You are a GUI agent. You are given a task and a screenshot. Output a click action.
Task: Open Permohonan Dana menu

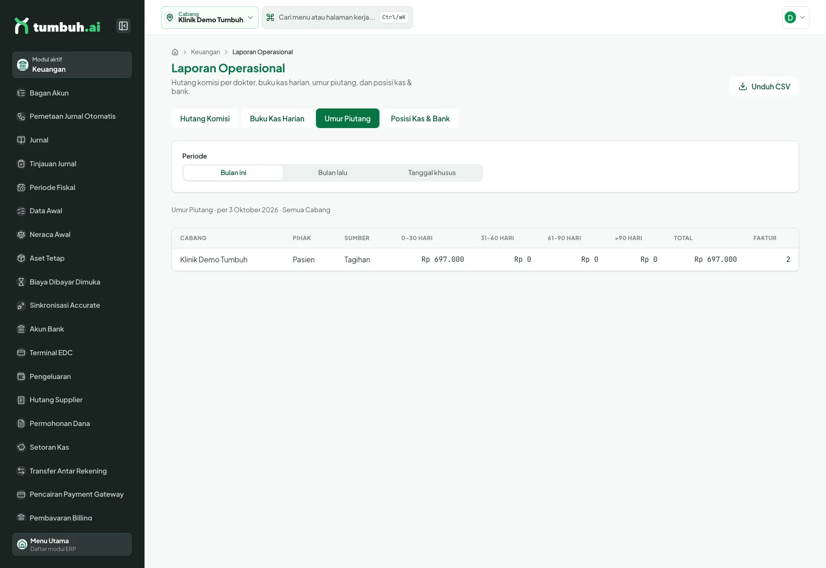(x=72, y=423)
